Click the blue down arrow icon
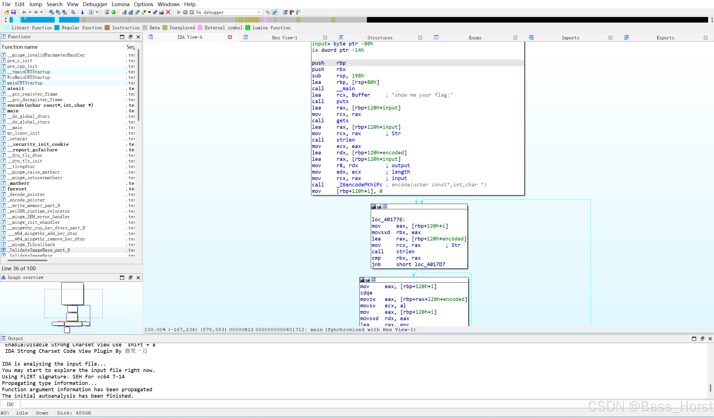The image size is (714, 418). tap(82, 12)
